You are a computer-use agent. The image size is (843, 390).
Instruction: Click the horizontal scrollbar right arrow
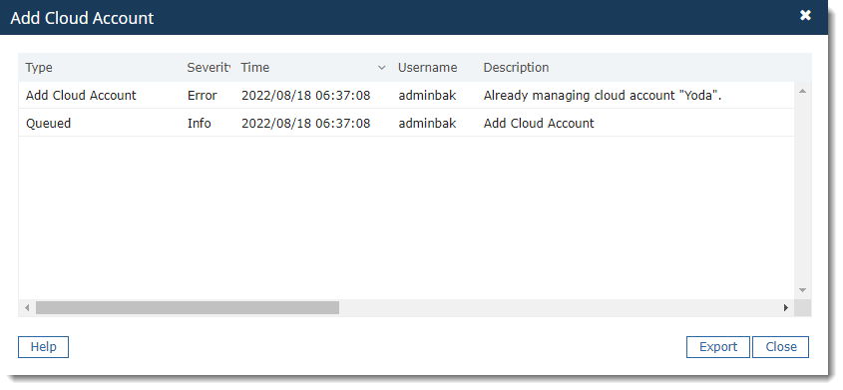pyautogui.click(x=786, y=308)
